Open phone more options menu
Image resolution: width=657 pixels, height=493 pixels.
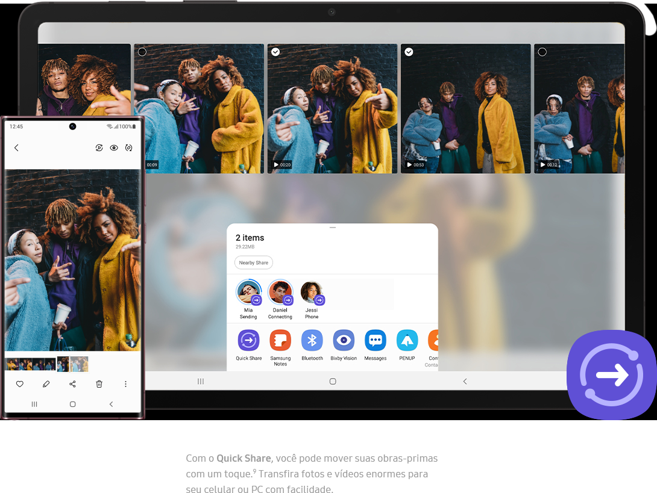pos(126,384)
